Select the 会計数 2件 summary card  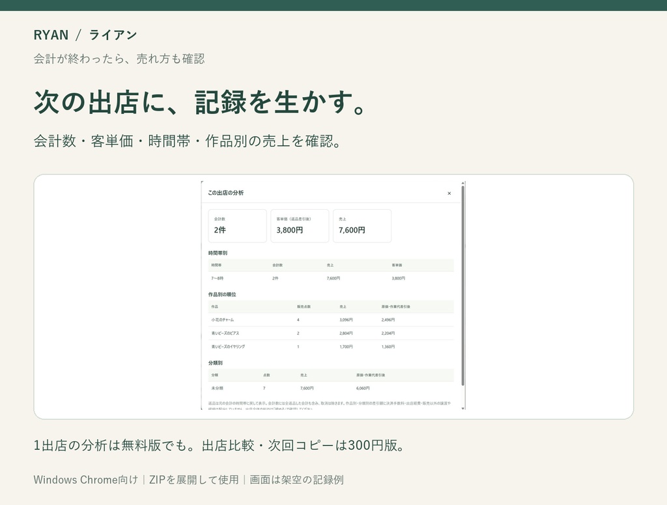click(x=237, y=226)
